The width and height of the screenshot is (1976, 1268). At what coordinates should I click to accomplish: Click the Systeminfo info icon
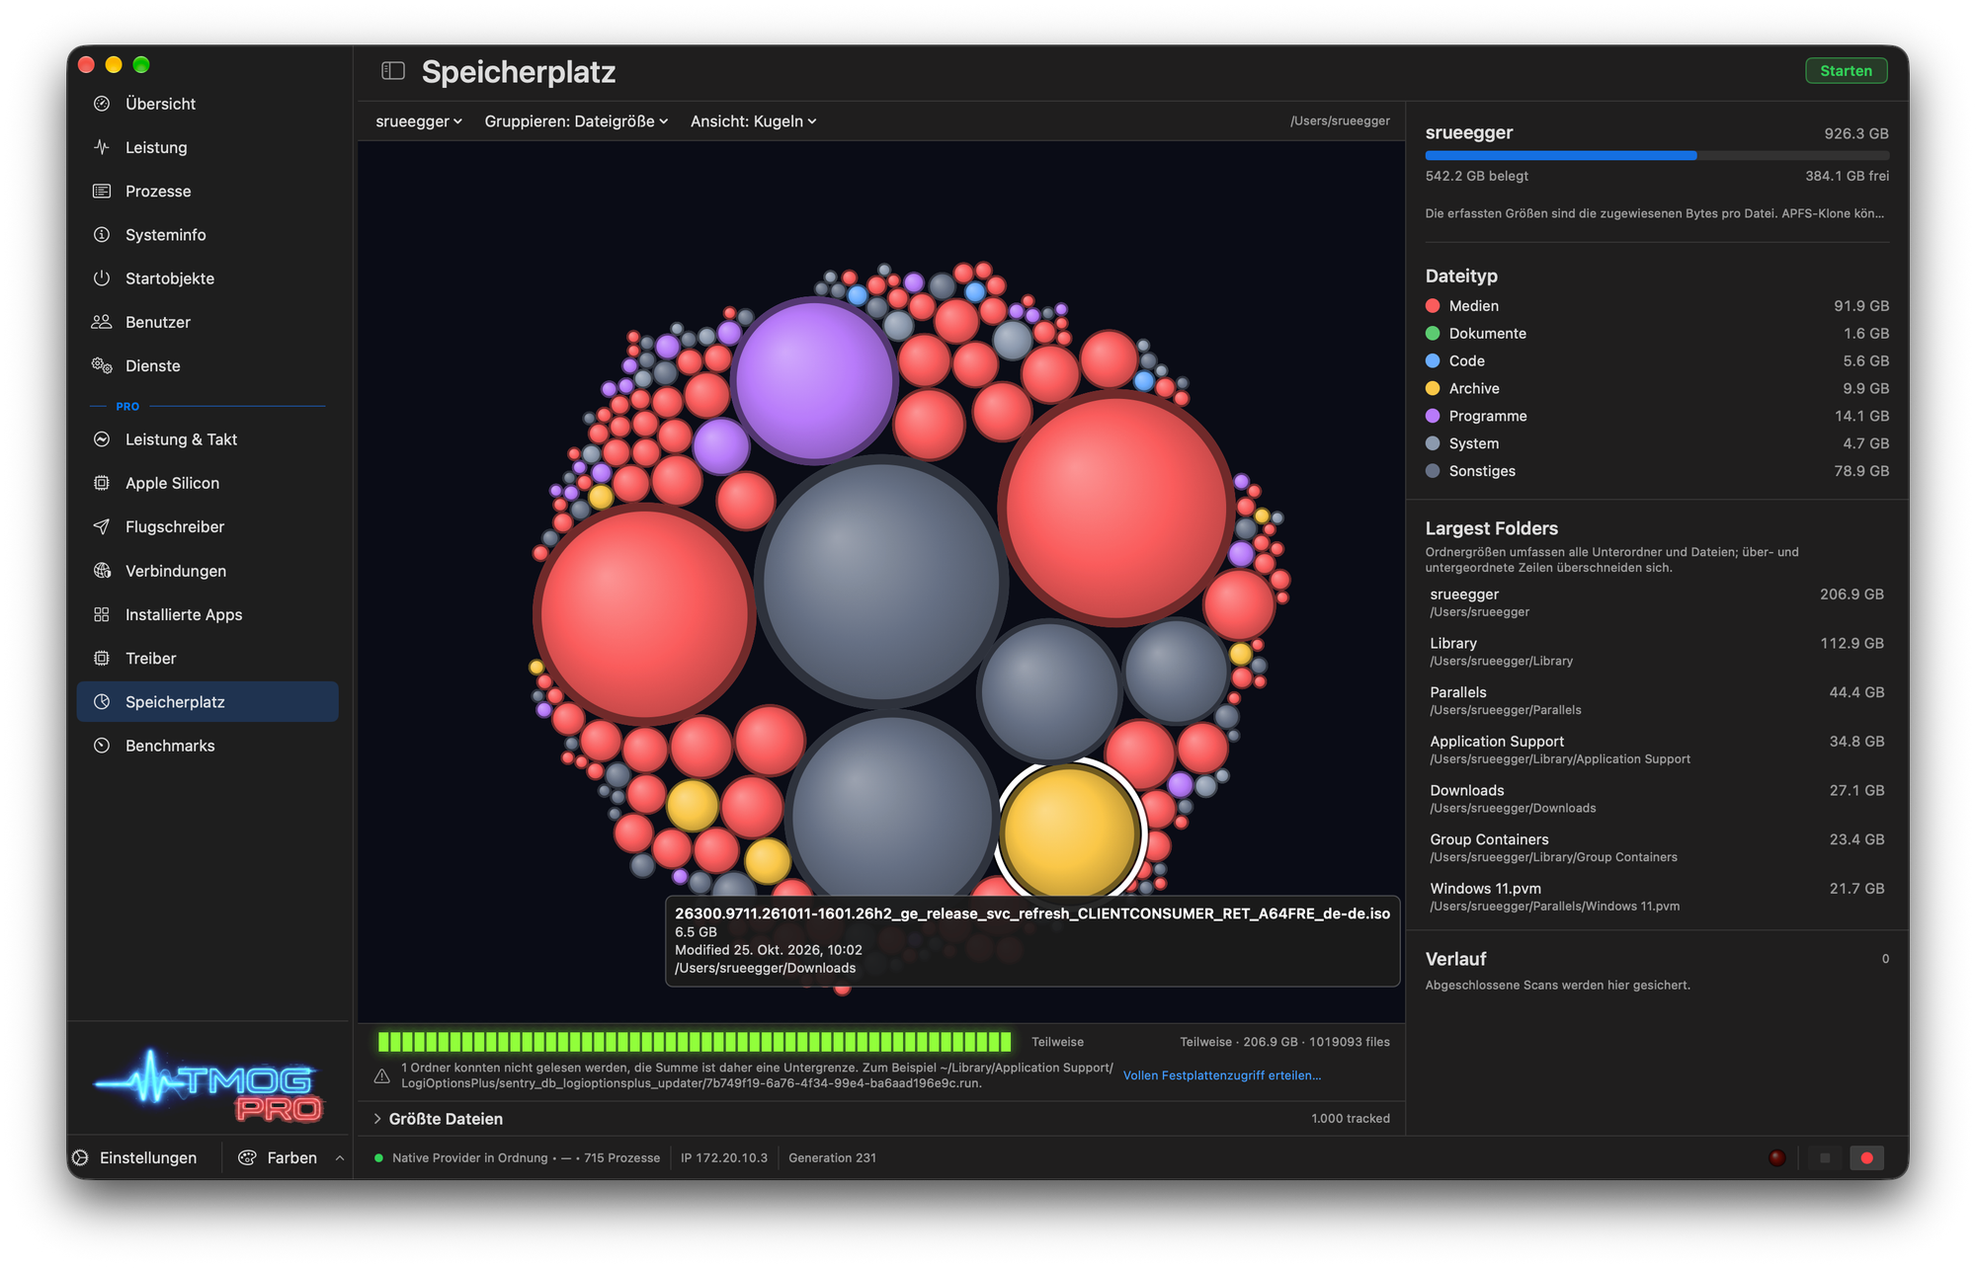click(x=102, y=234)
